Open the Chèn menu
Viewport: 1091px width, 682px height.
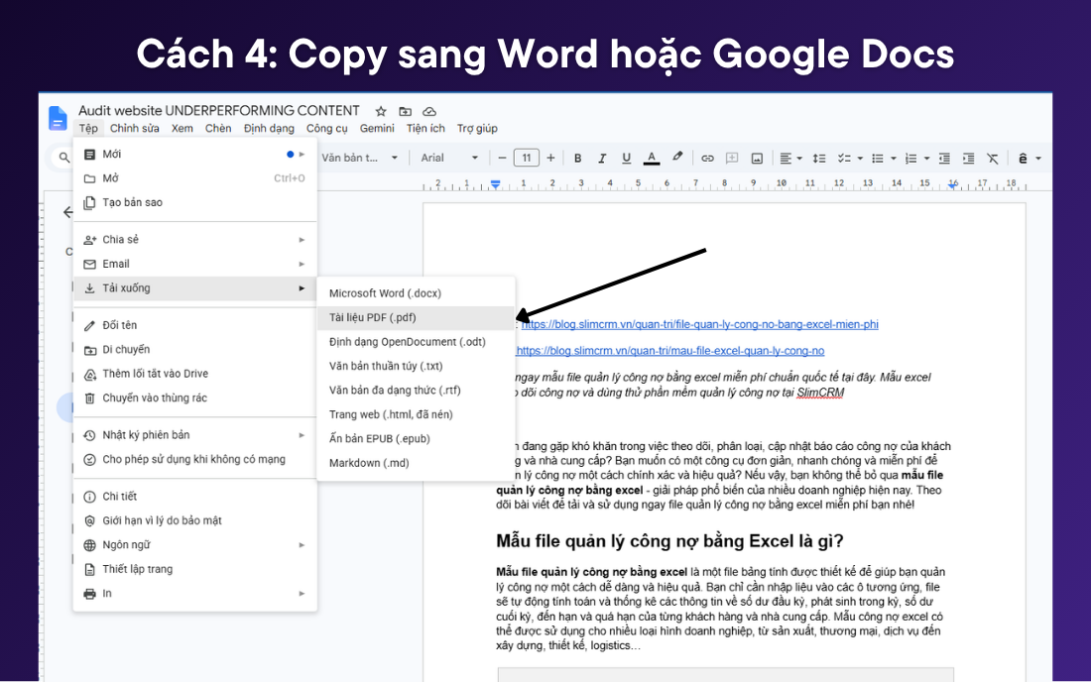pos(218,128)
